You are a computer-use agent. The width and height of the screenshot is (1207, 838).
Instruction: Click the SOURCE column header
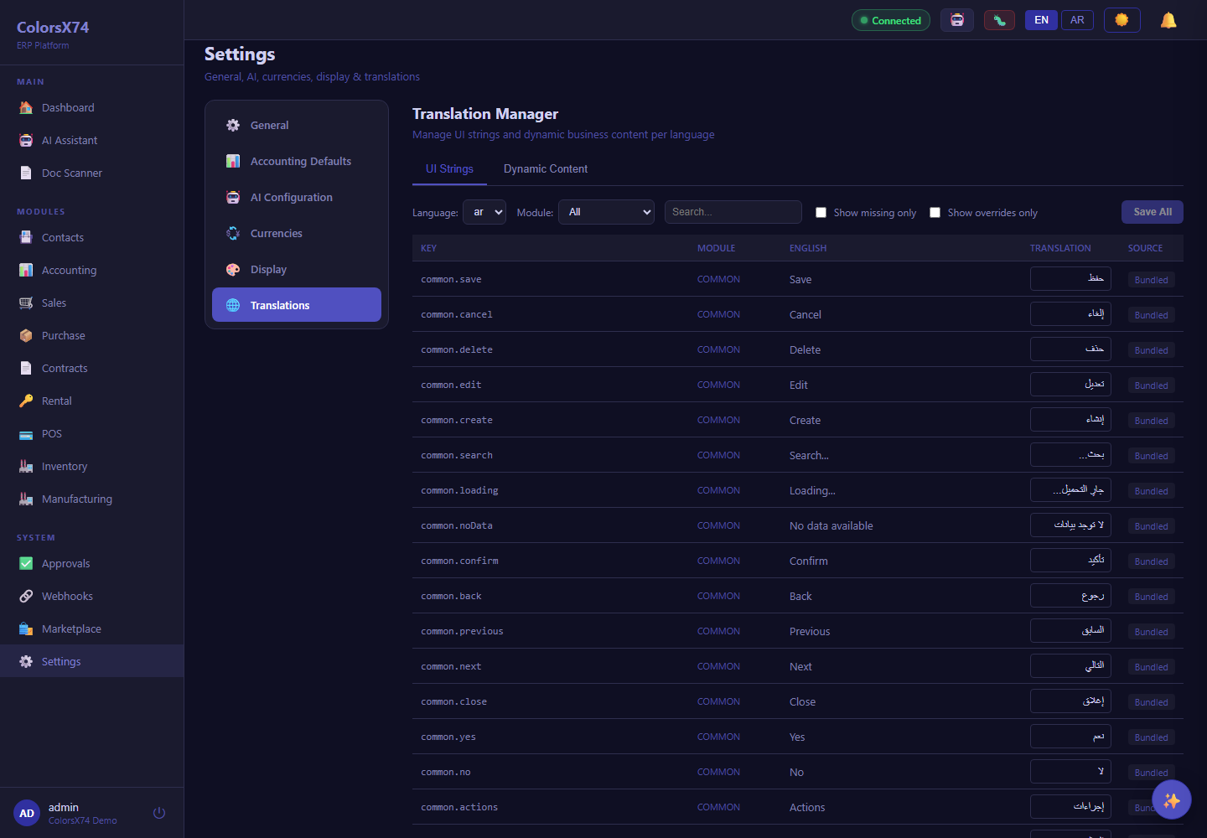click(1145, 248)
